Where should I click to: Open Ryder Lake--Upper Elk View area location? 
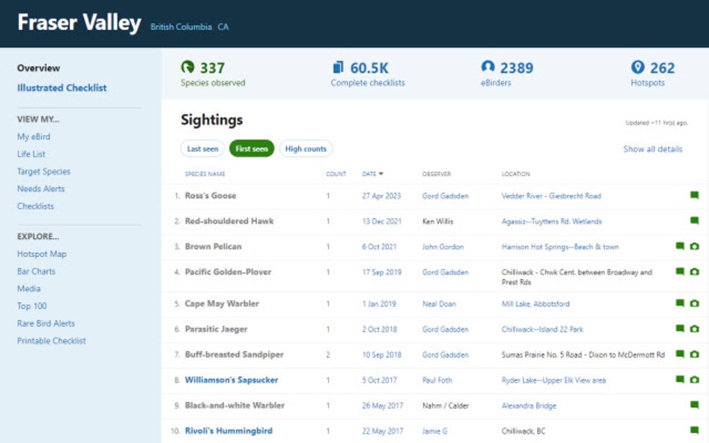click(x=553, y=381)
